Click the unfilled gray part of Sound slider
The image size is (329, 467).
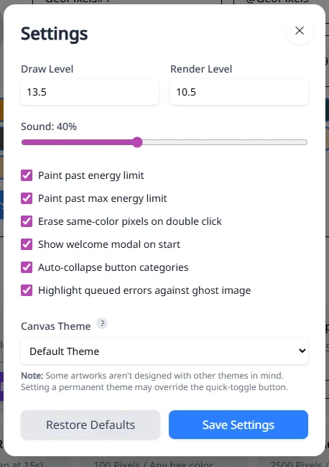click(x=225, y=142)
